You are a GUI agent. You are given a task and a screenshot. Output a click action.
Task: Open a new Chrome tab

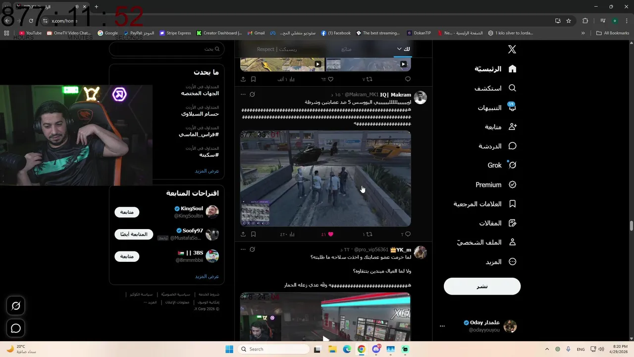tap(96, 7)
